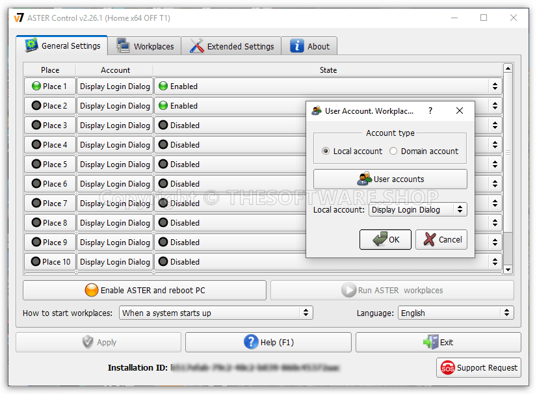Screen dimensions: 537x394
Task: Open the Place 5 State dropdown arrows
Action: (495, 164)
